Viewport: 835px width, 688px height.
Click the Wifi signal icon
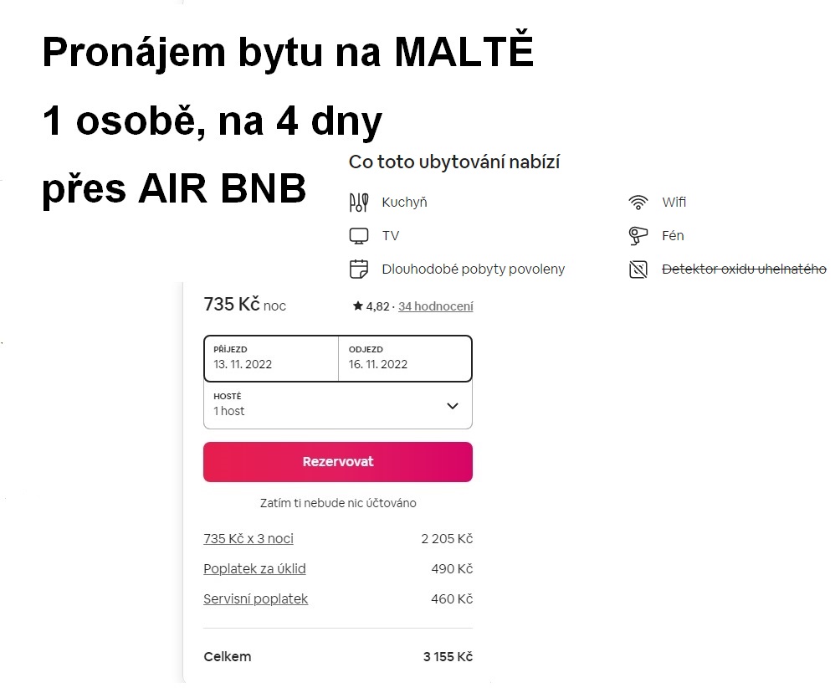point(638,203)
